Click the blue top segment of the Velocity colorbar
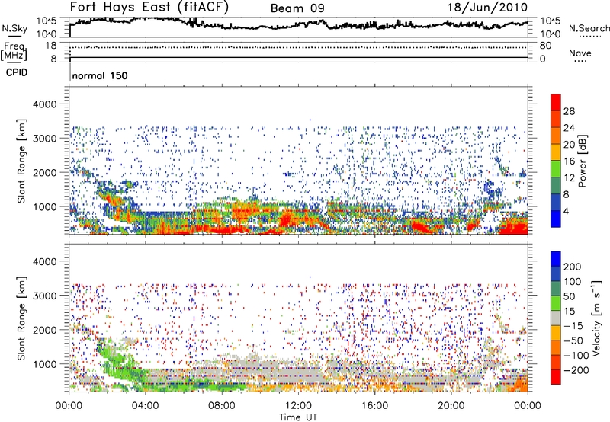 pos(556,259)
